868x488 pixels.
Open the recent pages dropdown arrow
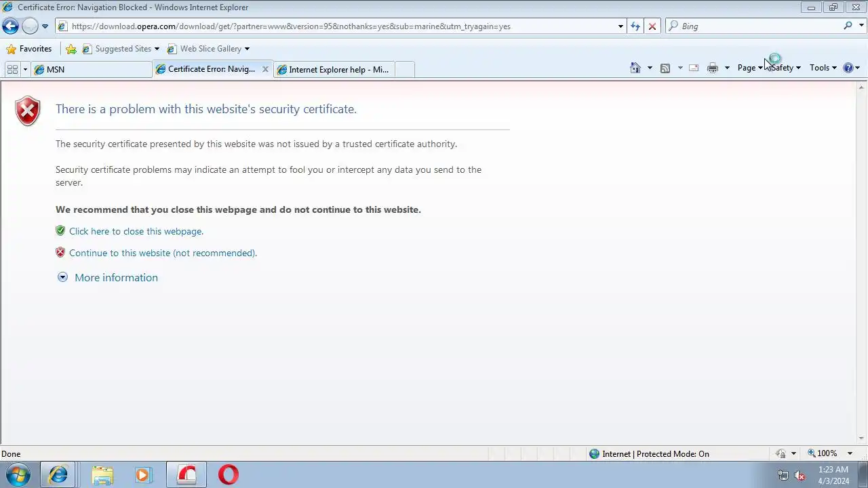pos(45,26)
